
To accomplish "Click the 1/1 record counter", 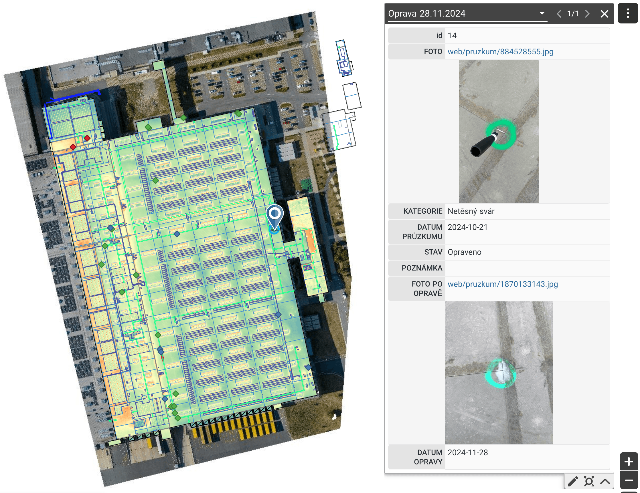I will click(x=573, y=14).
